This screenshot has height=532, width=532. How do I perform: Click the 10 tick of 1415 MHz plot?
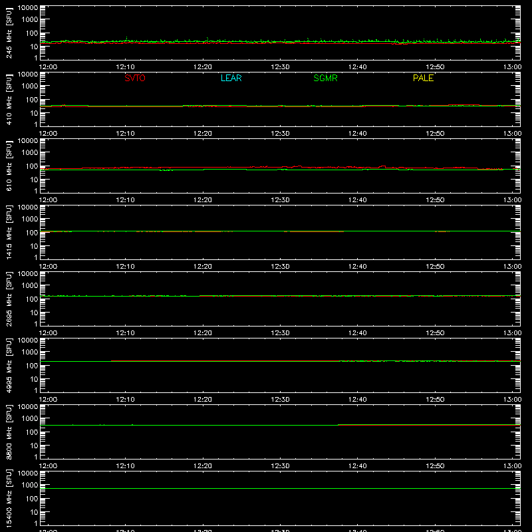tap(35, 246)
